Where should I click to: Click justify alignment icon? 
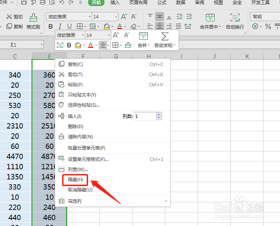tap(178, 26)
